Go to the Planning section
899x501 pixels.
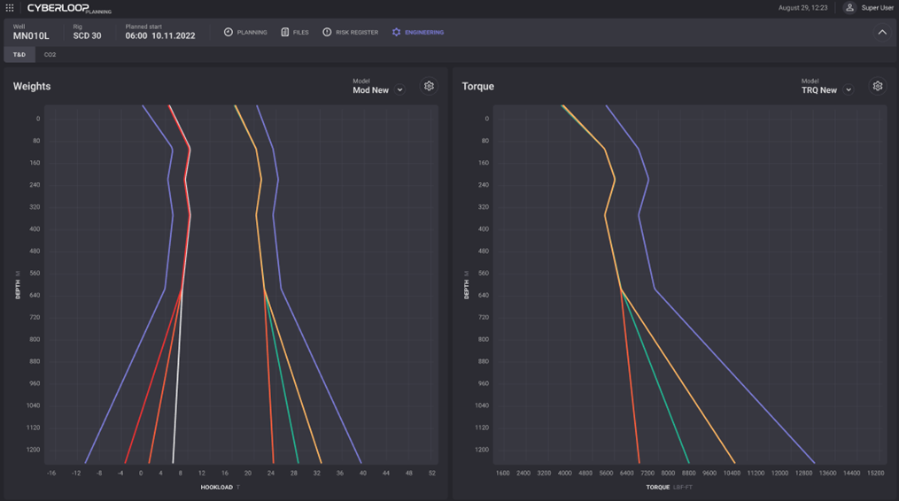[x=245, y=33]
